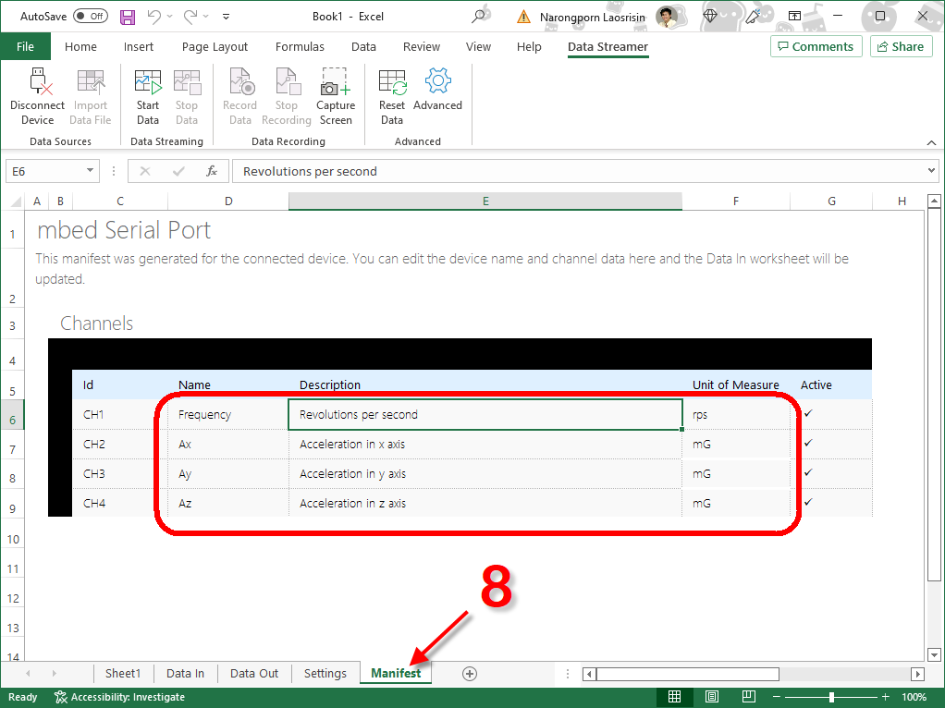The width and height of the screenshot is (945, 708).
Task: Toggle the Active checkmark for CH4
Action: [x=808, y=502]
